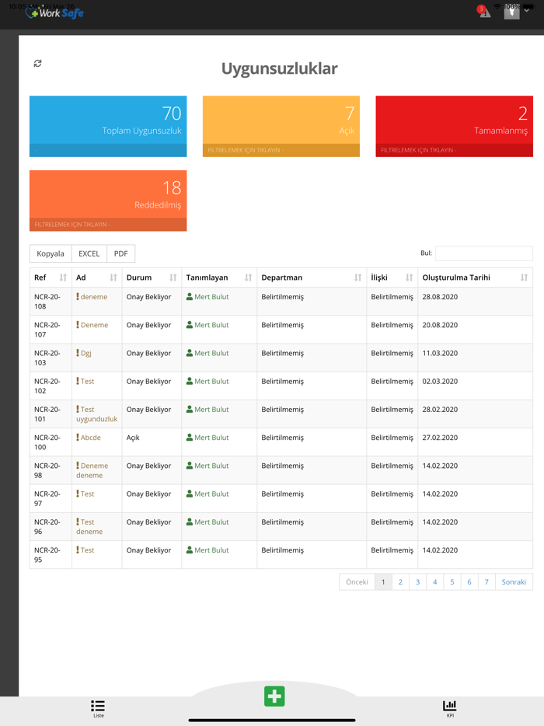Viewport: 544px width, 726px height.
Task: Click the exclamation icon in row NCR-20-97
Action: point(78,494)
